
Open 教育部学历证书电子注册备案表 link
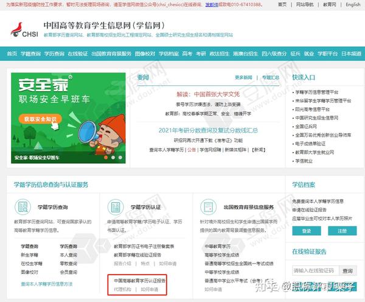tap(144, 247)
